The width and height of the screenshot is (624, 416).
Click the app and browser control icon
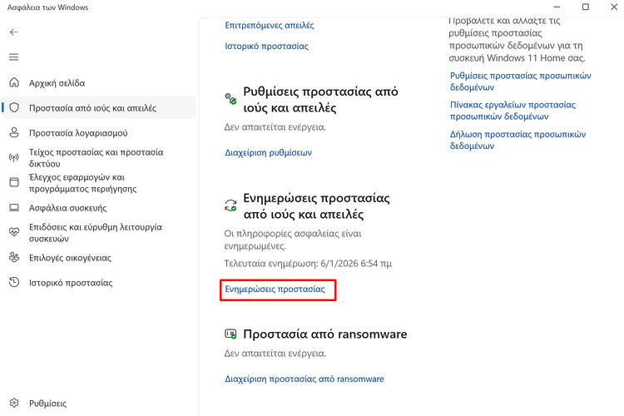pos(14,183)
